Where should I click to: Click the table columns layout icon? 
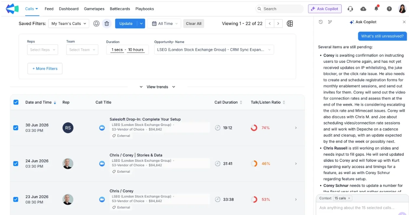[290, 23]
